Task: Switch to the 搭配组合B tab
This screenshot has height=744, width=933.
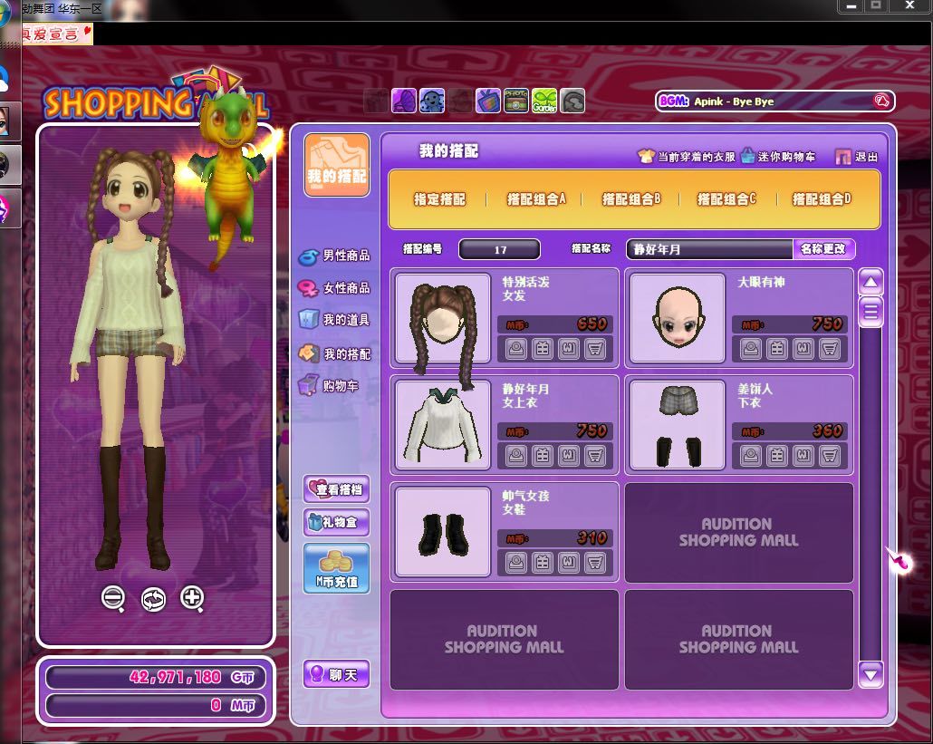Action: coord(631,199)
